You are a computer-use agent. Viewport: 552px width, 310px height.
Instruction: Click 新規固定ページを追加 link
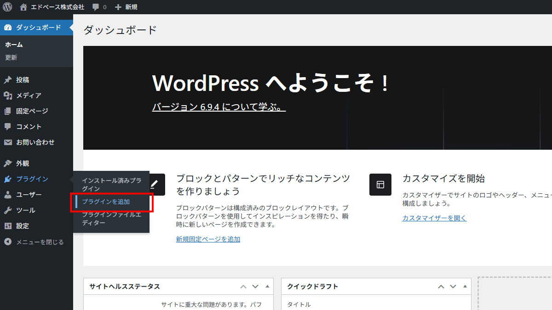point(208,239)
